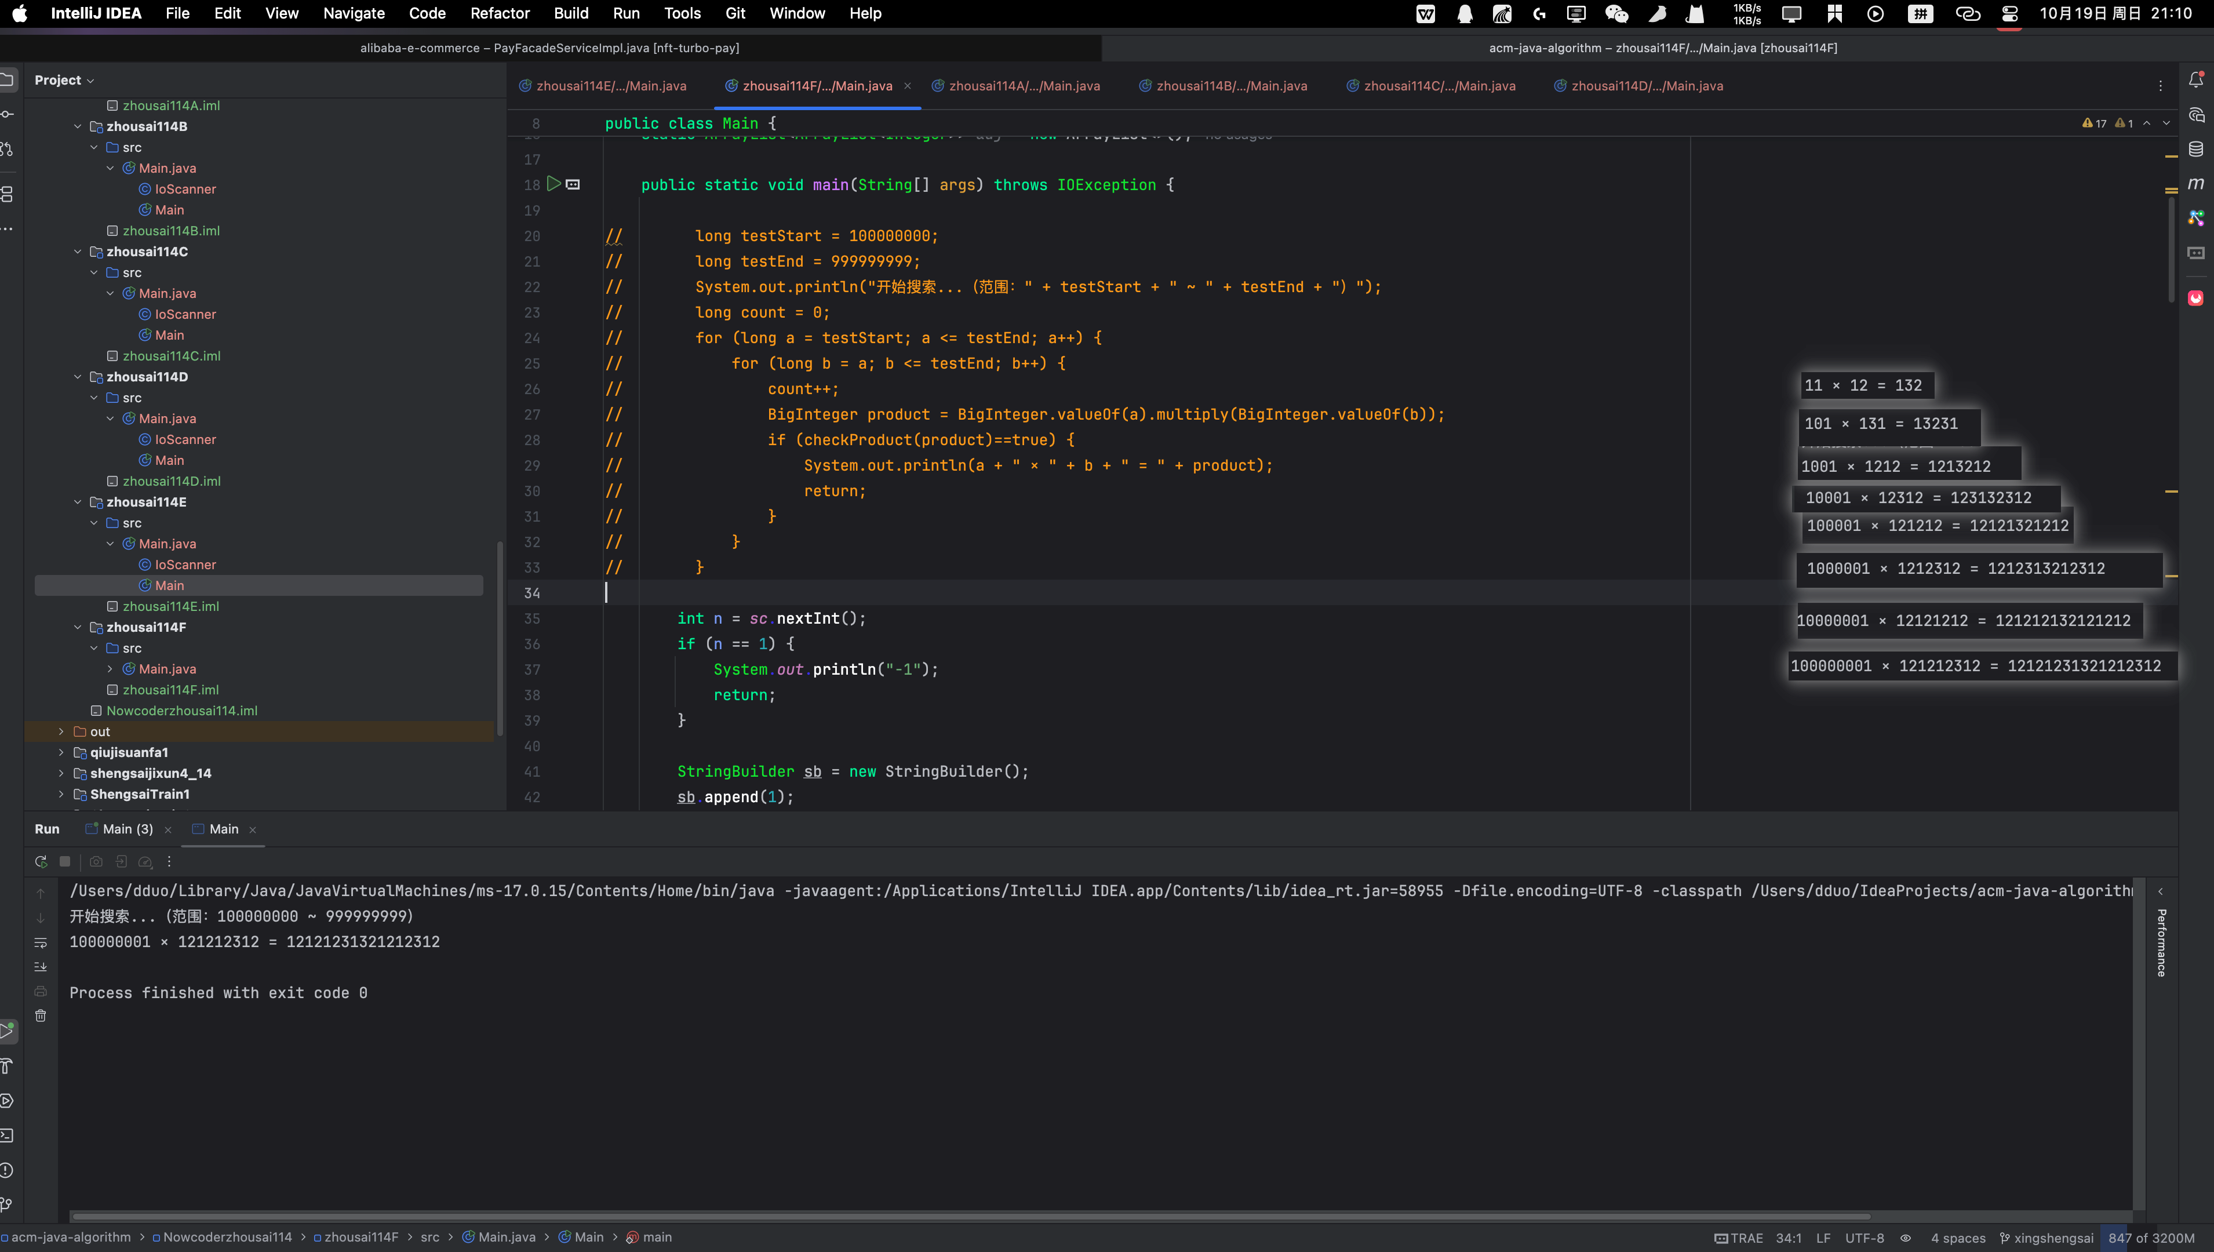
Task: Click the more options icon in Run toolbar
Action: (169, 861)
